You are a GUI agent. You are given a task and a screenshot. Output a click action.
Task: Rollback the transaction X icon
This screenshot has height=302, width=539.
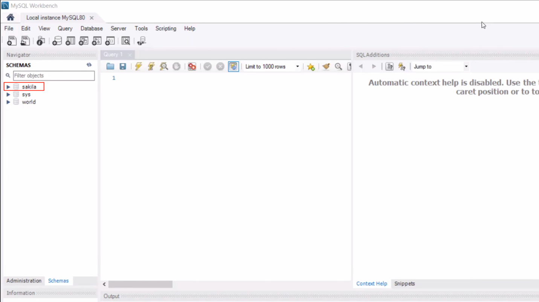(x=220, y=67)
